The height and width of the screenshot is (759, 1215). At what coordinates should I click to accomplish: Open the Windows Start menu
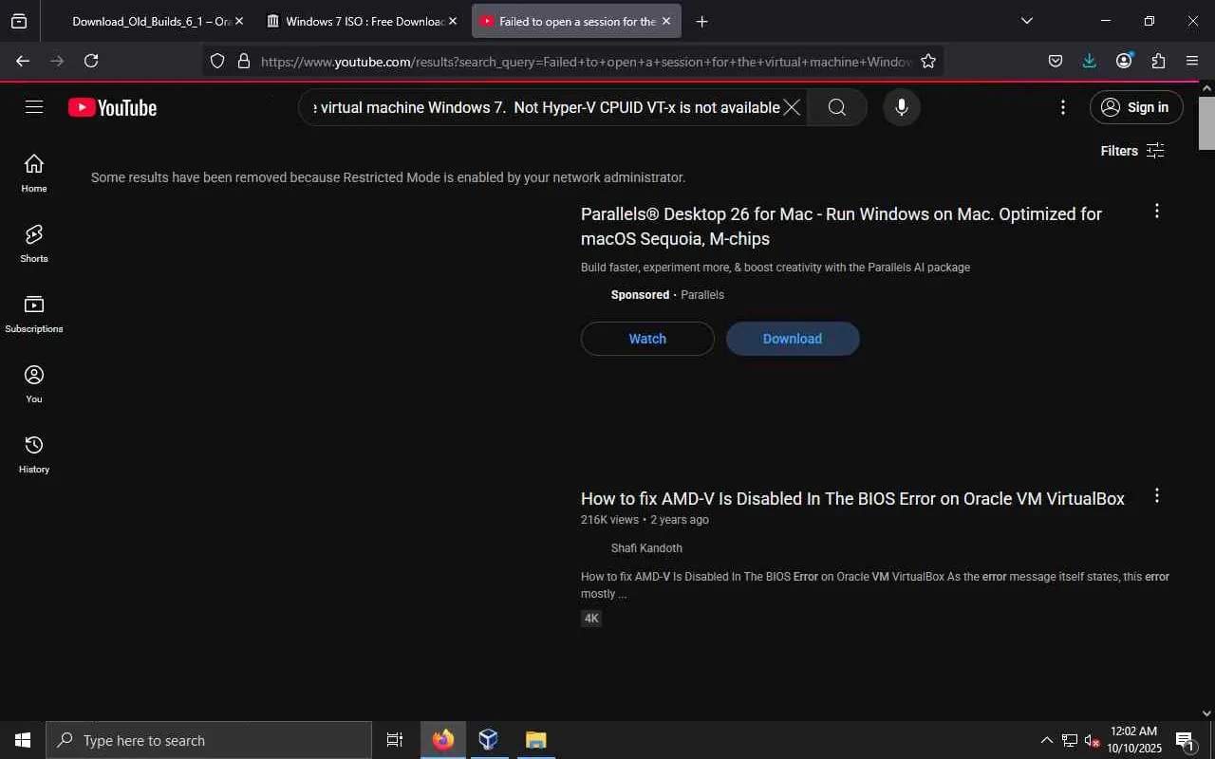coord(23,740)
